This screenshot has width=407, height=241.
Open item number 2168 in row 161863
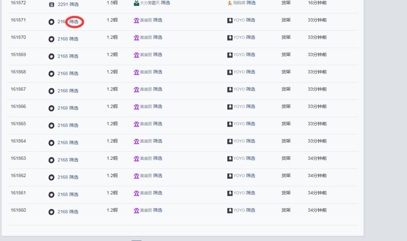click(63, 160)
